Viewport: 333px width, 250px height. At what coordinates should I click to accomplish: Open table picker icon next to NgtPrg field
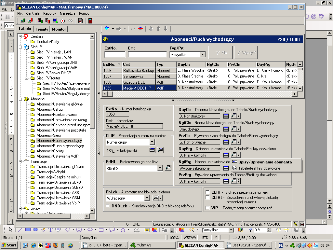point(226,168)
